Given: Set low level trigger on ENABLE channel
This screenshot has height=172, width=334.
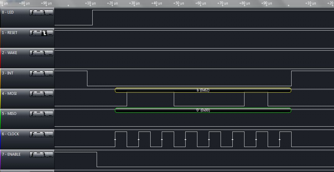Looking at the screenshot, I should 50,155.
